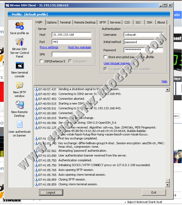
Task: Switch to the Options tab
Action: (52, 22)
